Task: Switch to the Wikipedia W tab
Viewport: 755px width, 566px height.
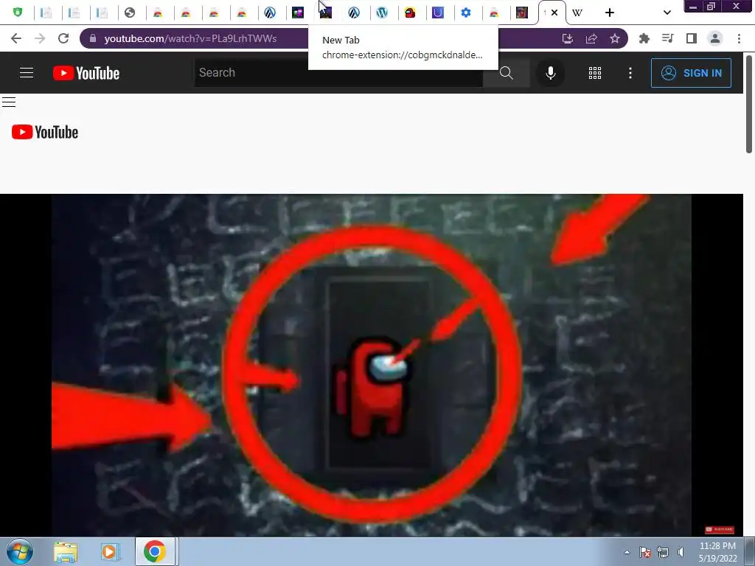Action: [577, 13]
